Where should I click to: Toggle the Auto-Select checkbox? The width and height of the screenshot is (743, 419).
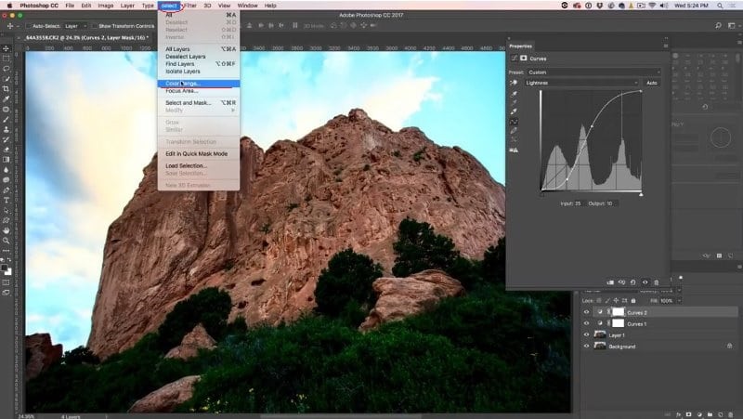point(29,26)
